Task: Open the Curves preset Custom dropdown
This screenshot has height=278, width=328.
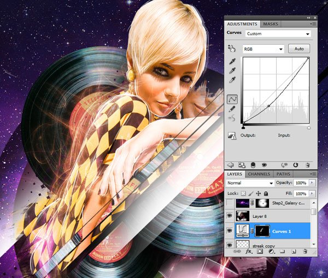Action: click(x=278, y=34)
